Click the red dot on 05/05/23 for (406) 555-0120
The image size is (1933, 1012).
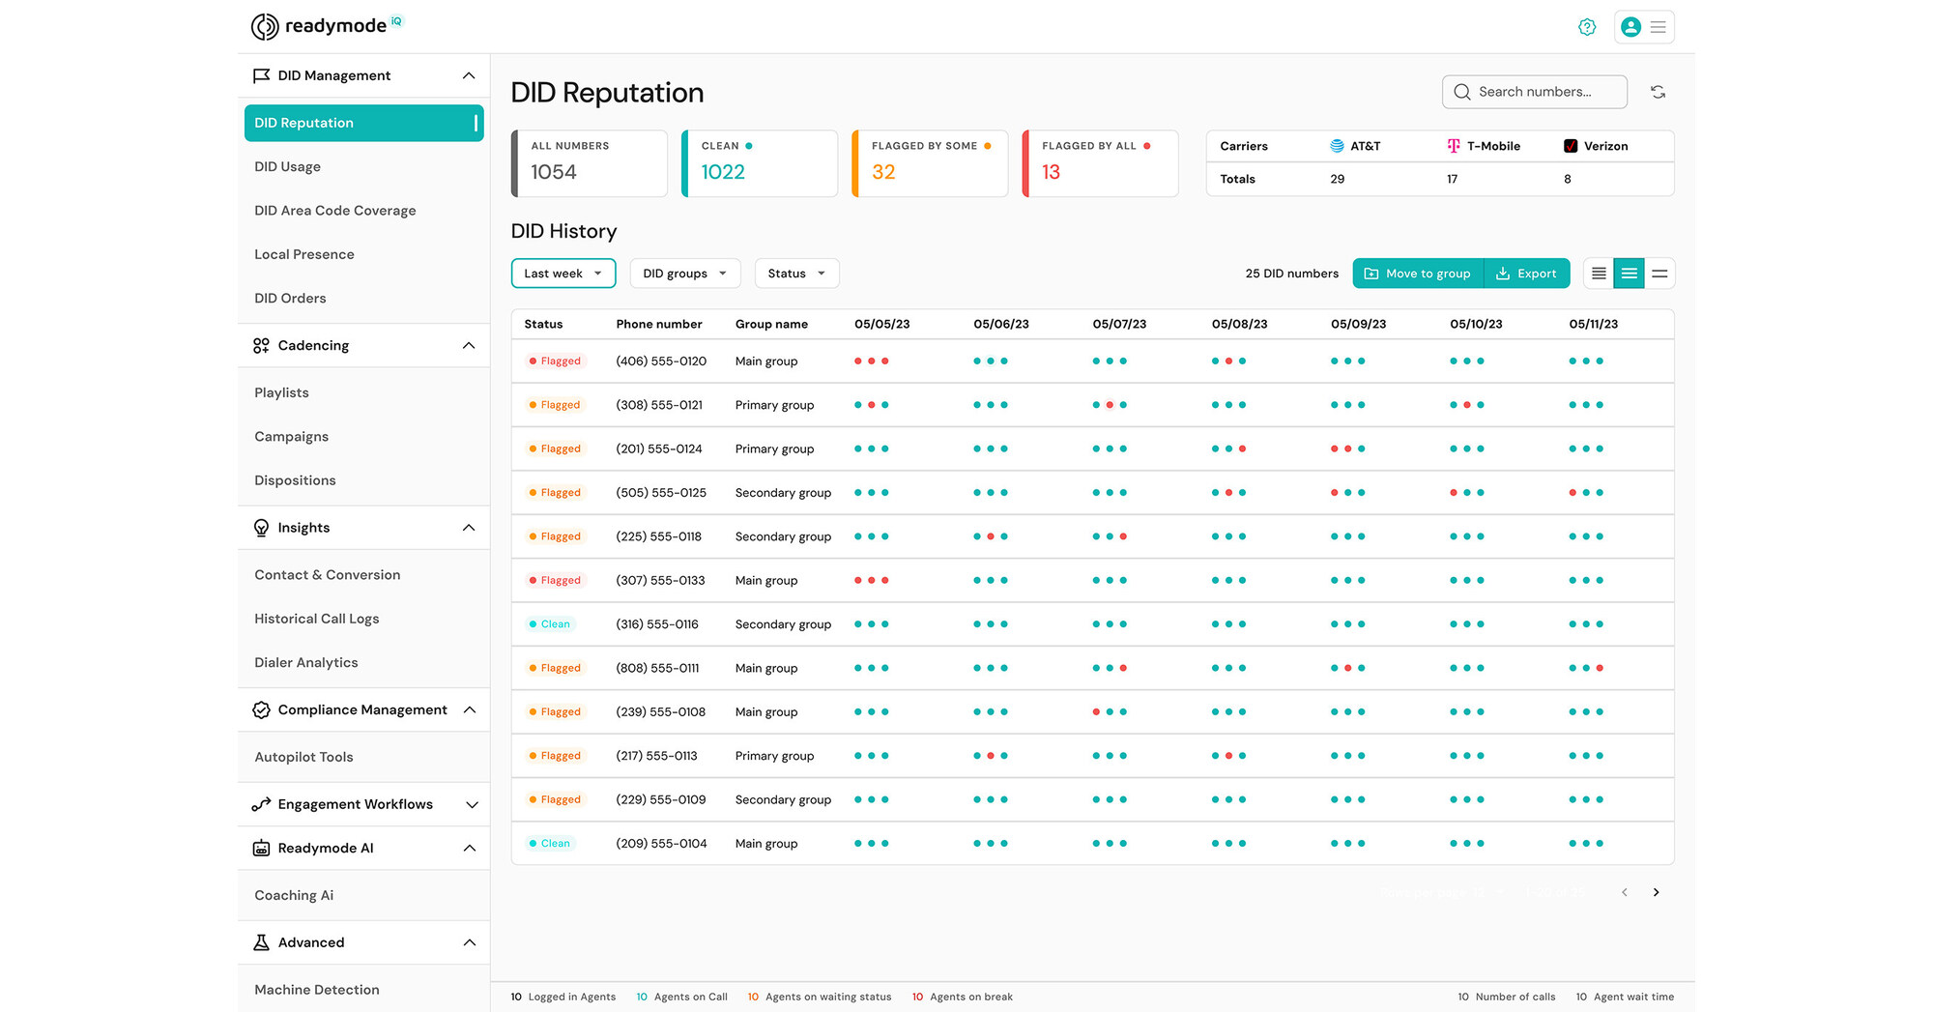860,361
